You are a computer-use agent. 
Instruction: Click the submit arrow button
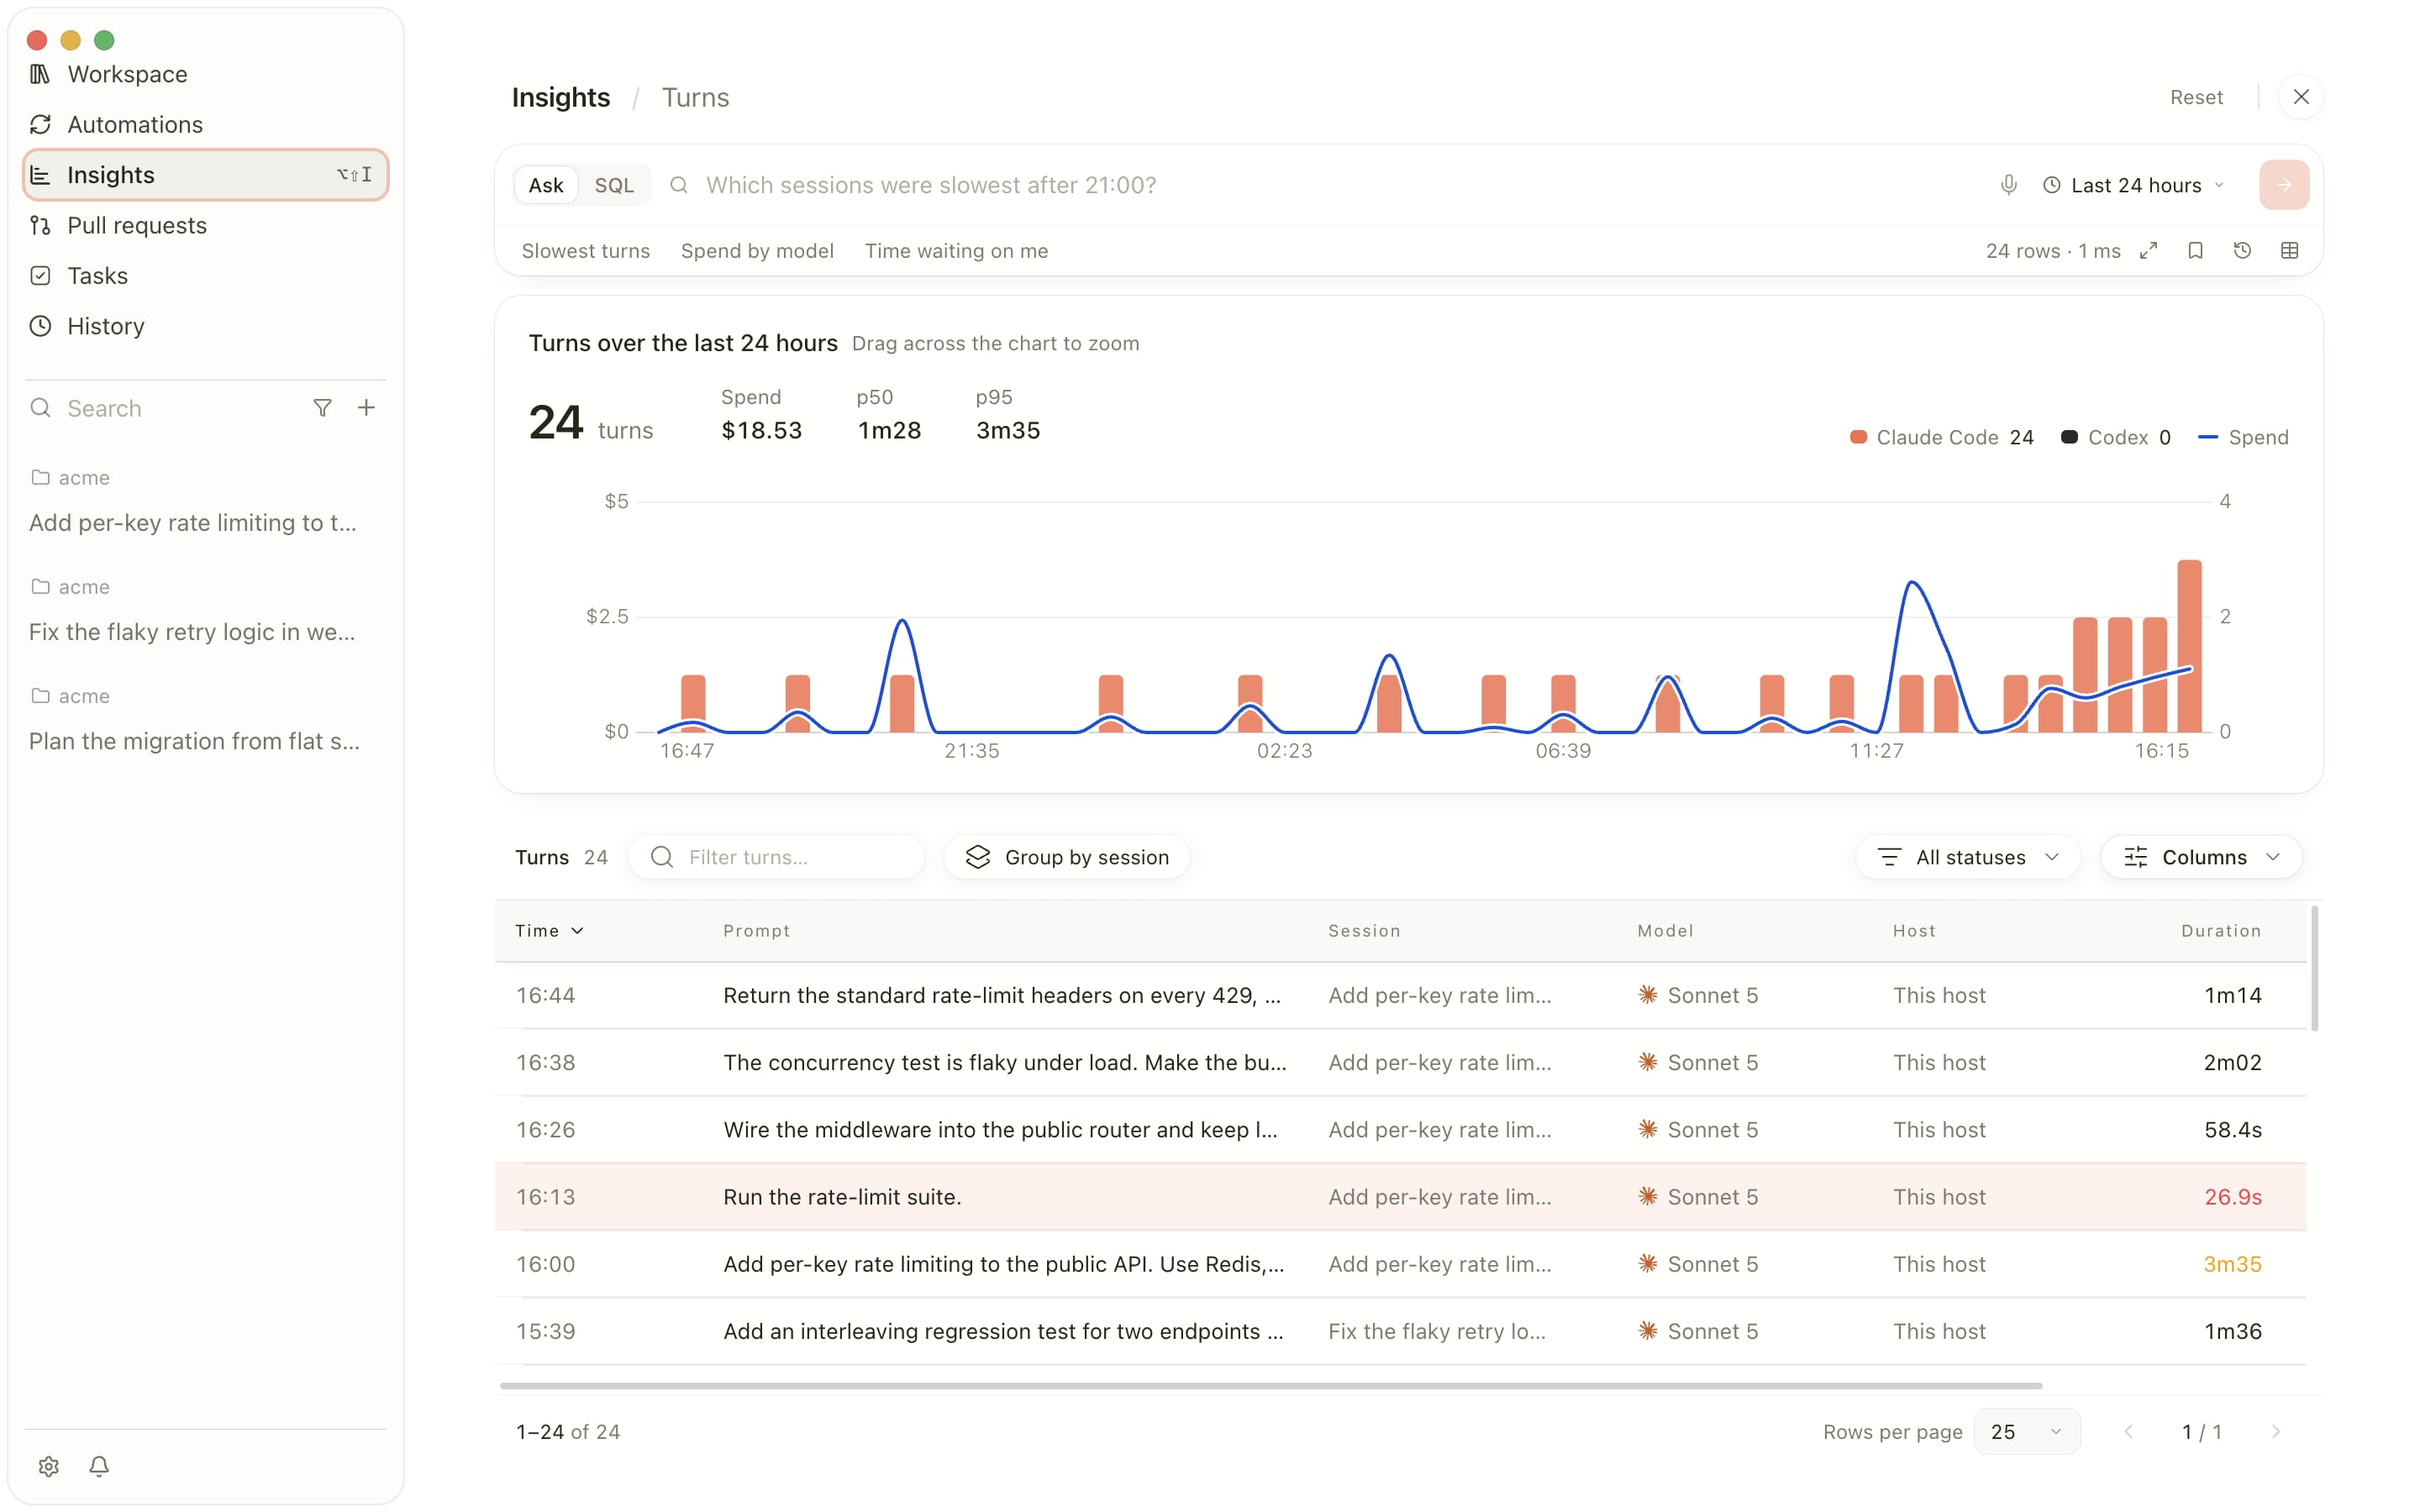tap(2284, 185)
